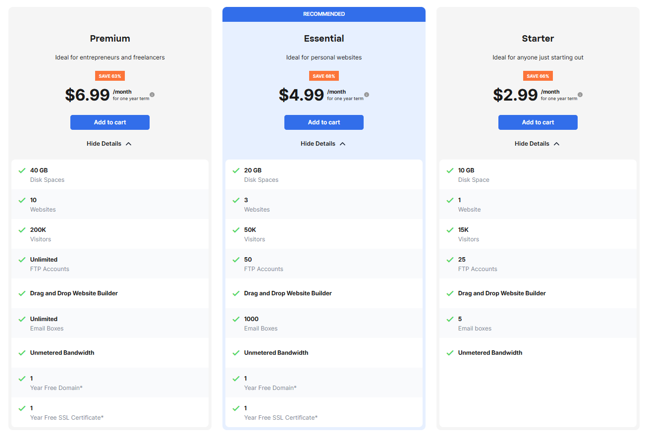Click green checkmark next to Premium 40 GB

click(22, 170)
